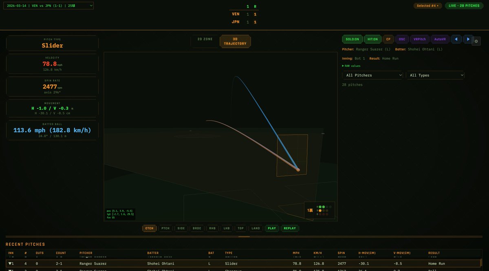Open the settings gear icon
489x271 pixels.
pyautogui.click(x=476, y=41)
